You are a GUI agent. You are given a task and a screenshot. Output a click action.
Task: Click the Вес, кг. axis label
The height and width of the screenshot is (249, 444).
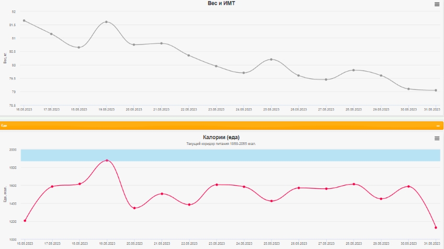(5, 58)
